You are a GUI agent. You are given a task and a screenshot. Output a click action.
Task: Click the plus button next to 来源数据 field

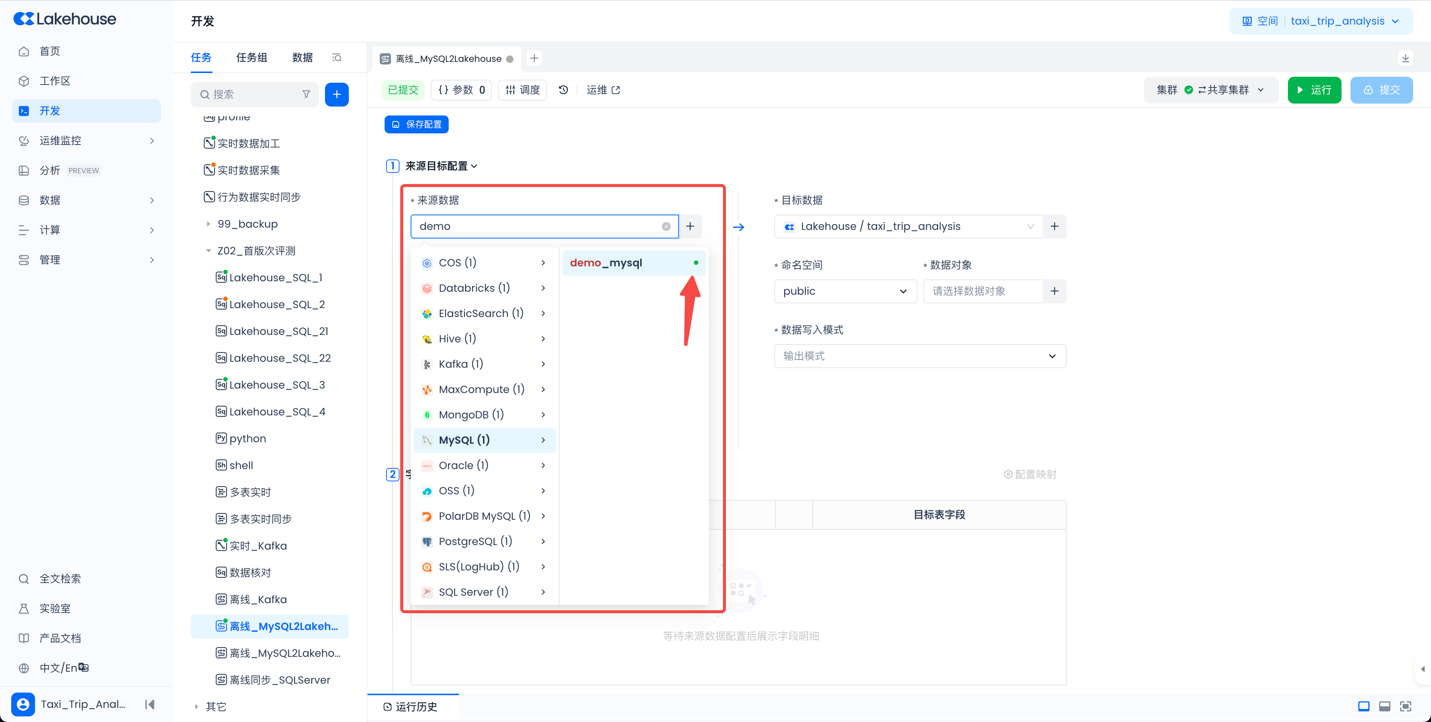click(x=691, y=227)
